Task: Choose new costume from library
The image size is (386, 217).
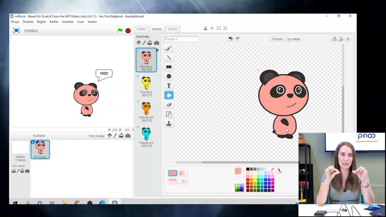Action: point(139,43)
